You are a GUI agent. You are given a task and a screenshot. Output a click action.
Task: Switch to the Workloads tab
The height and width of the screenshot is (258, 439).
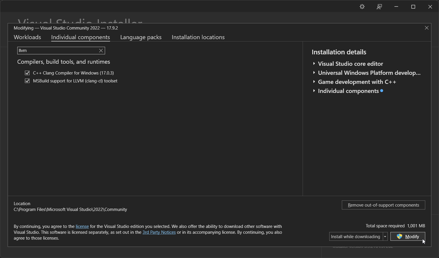click(x=27, y=37)
